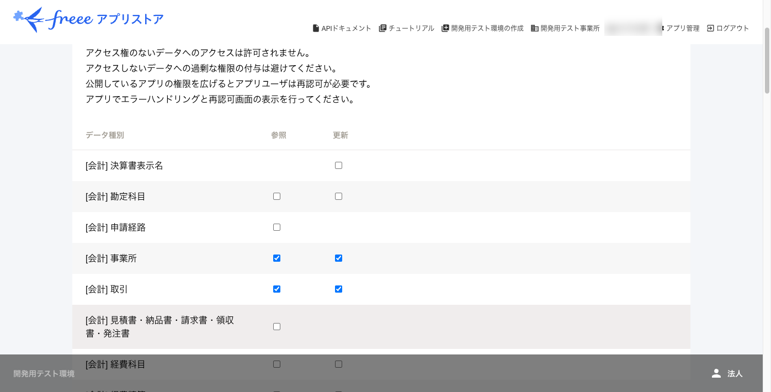Click the freee bird logo icon
This screenshot has width=771, height=392.
tap(29, 20)
